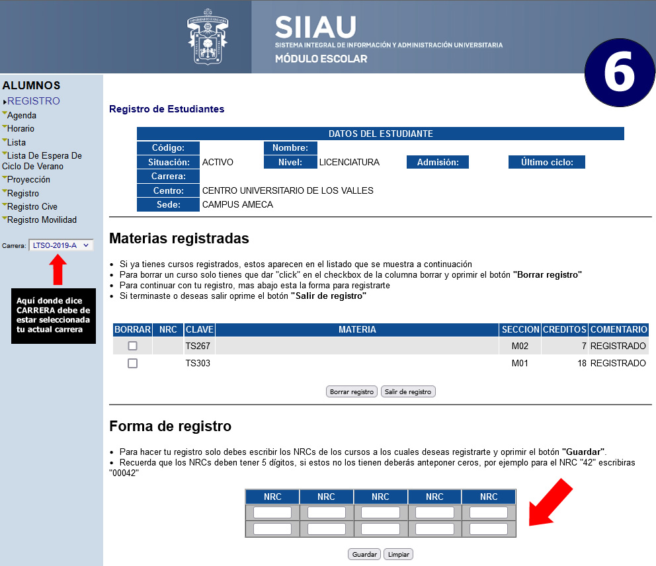The width and height of the screenshot is (656, 566).
Task: Focus the fifth NRC field, bottom row
Action: click(x=489, y=529)
